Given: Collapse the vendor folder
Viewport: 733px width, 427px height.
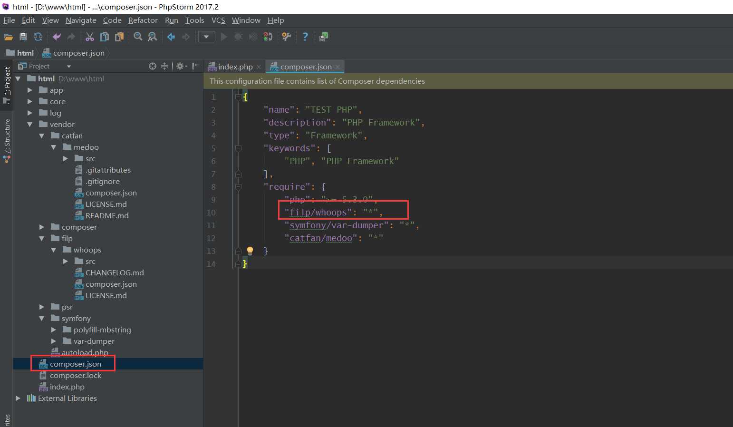Looking at the screenshot, I should pos(29,124).
